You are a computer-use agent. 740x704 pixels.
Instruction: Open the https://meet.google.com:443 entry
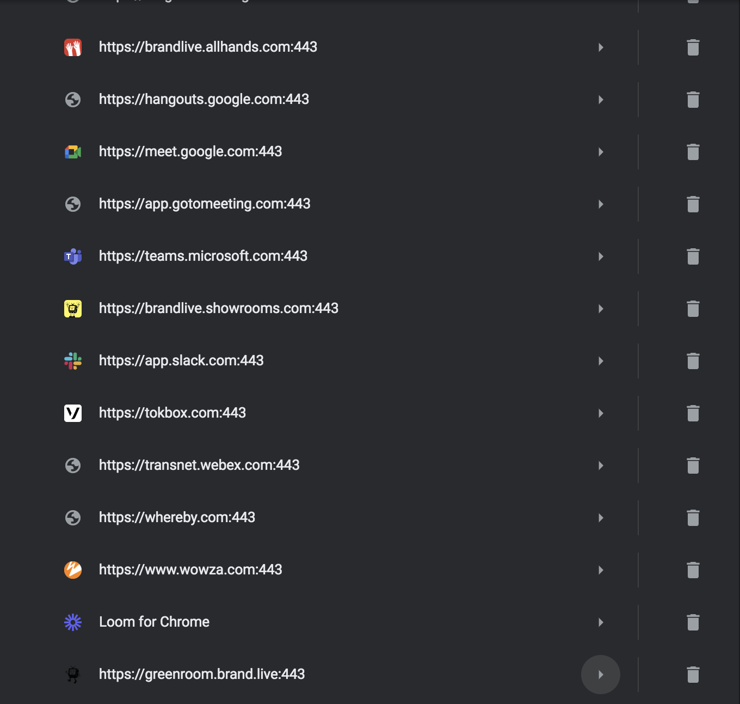(x=190, y=151)
